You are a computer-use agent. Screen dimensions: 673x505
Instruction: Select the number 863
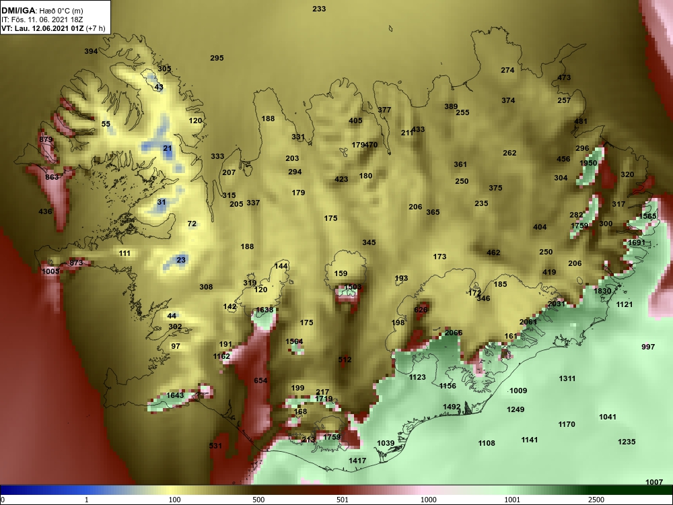pyautogui.click(x=52, y=177)
